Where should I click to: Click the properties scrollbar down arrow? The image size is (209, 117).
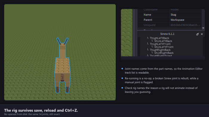point(203,28)
